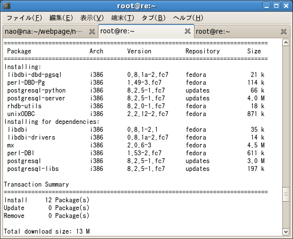Image resolution: width=293 pixels, height=239 pixels.
Task: Click the Install 12 Package(s) line
Action: pos(47,200)
